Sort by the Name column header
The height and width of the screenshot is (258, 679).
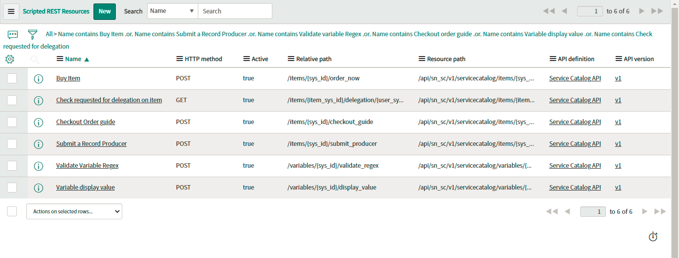(73, 59)
